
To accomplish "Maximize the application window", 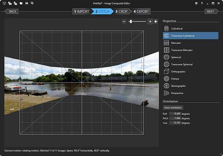I will [213, 3].
